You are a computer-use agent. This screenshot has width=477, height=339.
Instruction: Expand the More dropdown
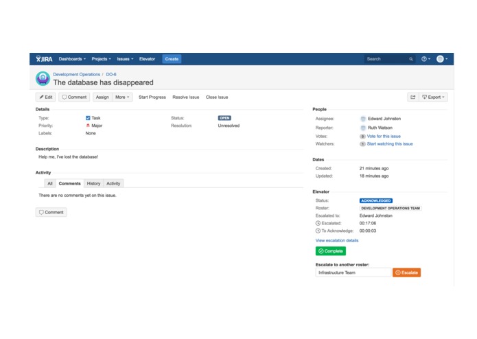click(x=122, y=97)
